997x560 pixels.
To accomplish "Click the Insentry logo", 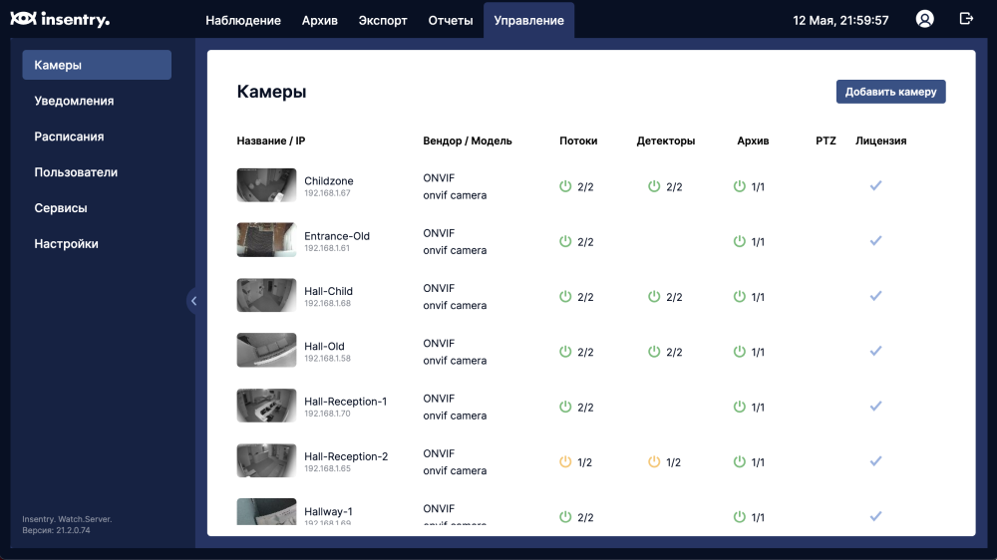I will point(60,19).
